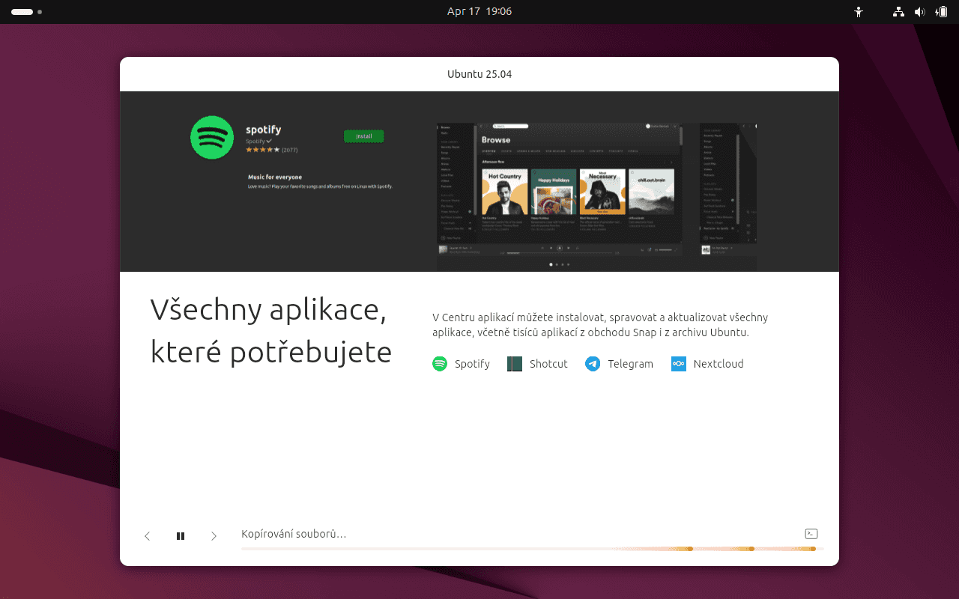
Task: Open the accessibility menu in the top bar
Action: coord(859,12)
